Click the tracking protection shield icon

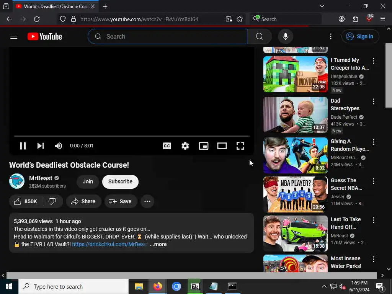63,19
